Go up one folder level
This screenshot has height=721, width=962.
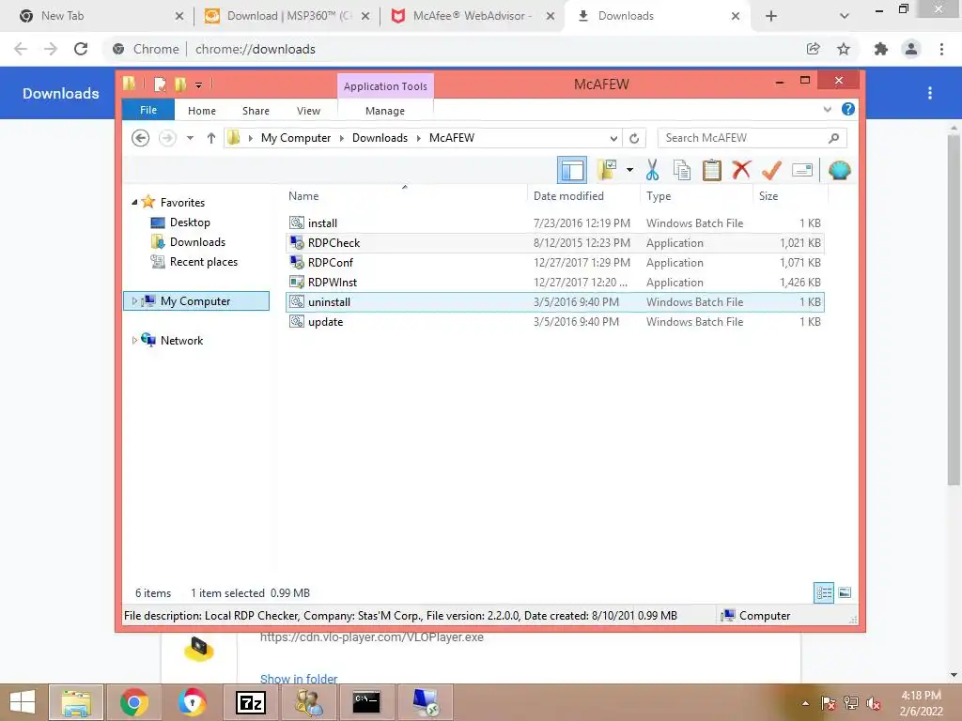pyautogui.click(x=211, y=138)
